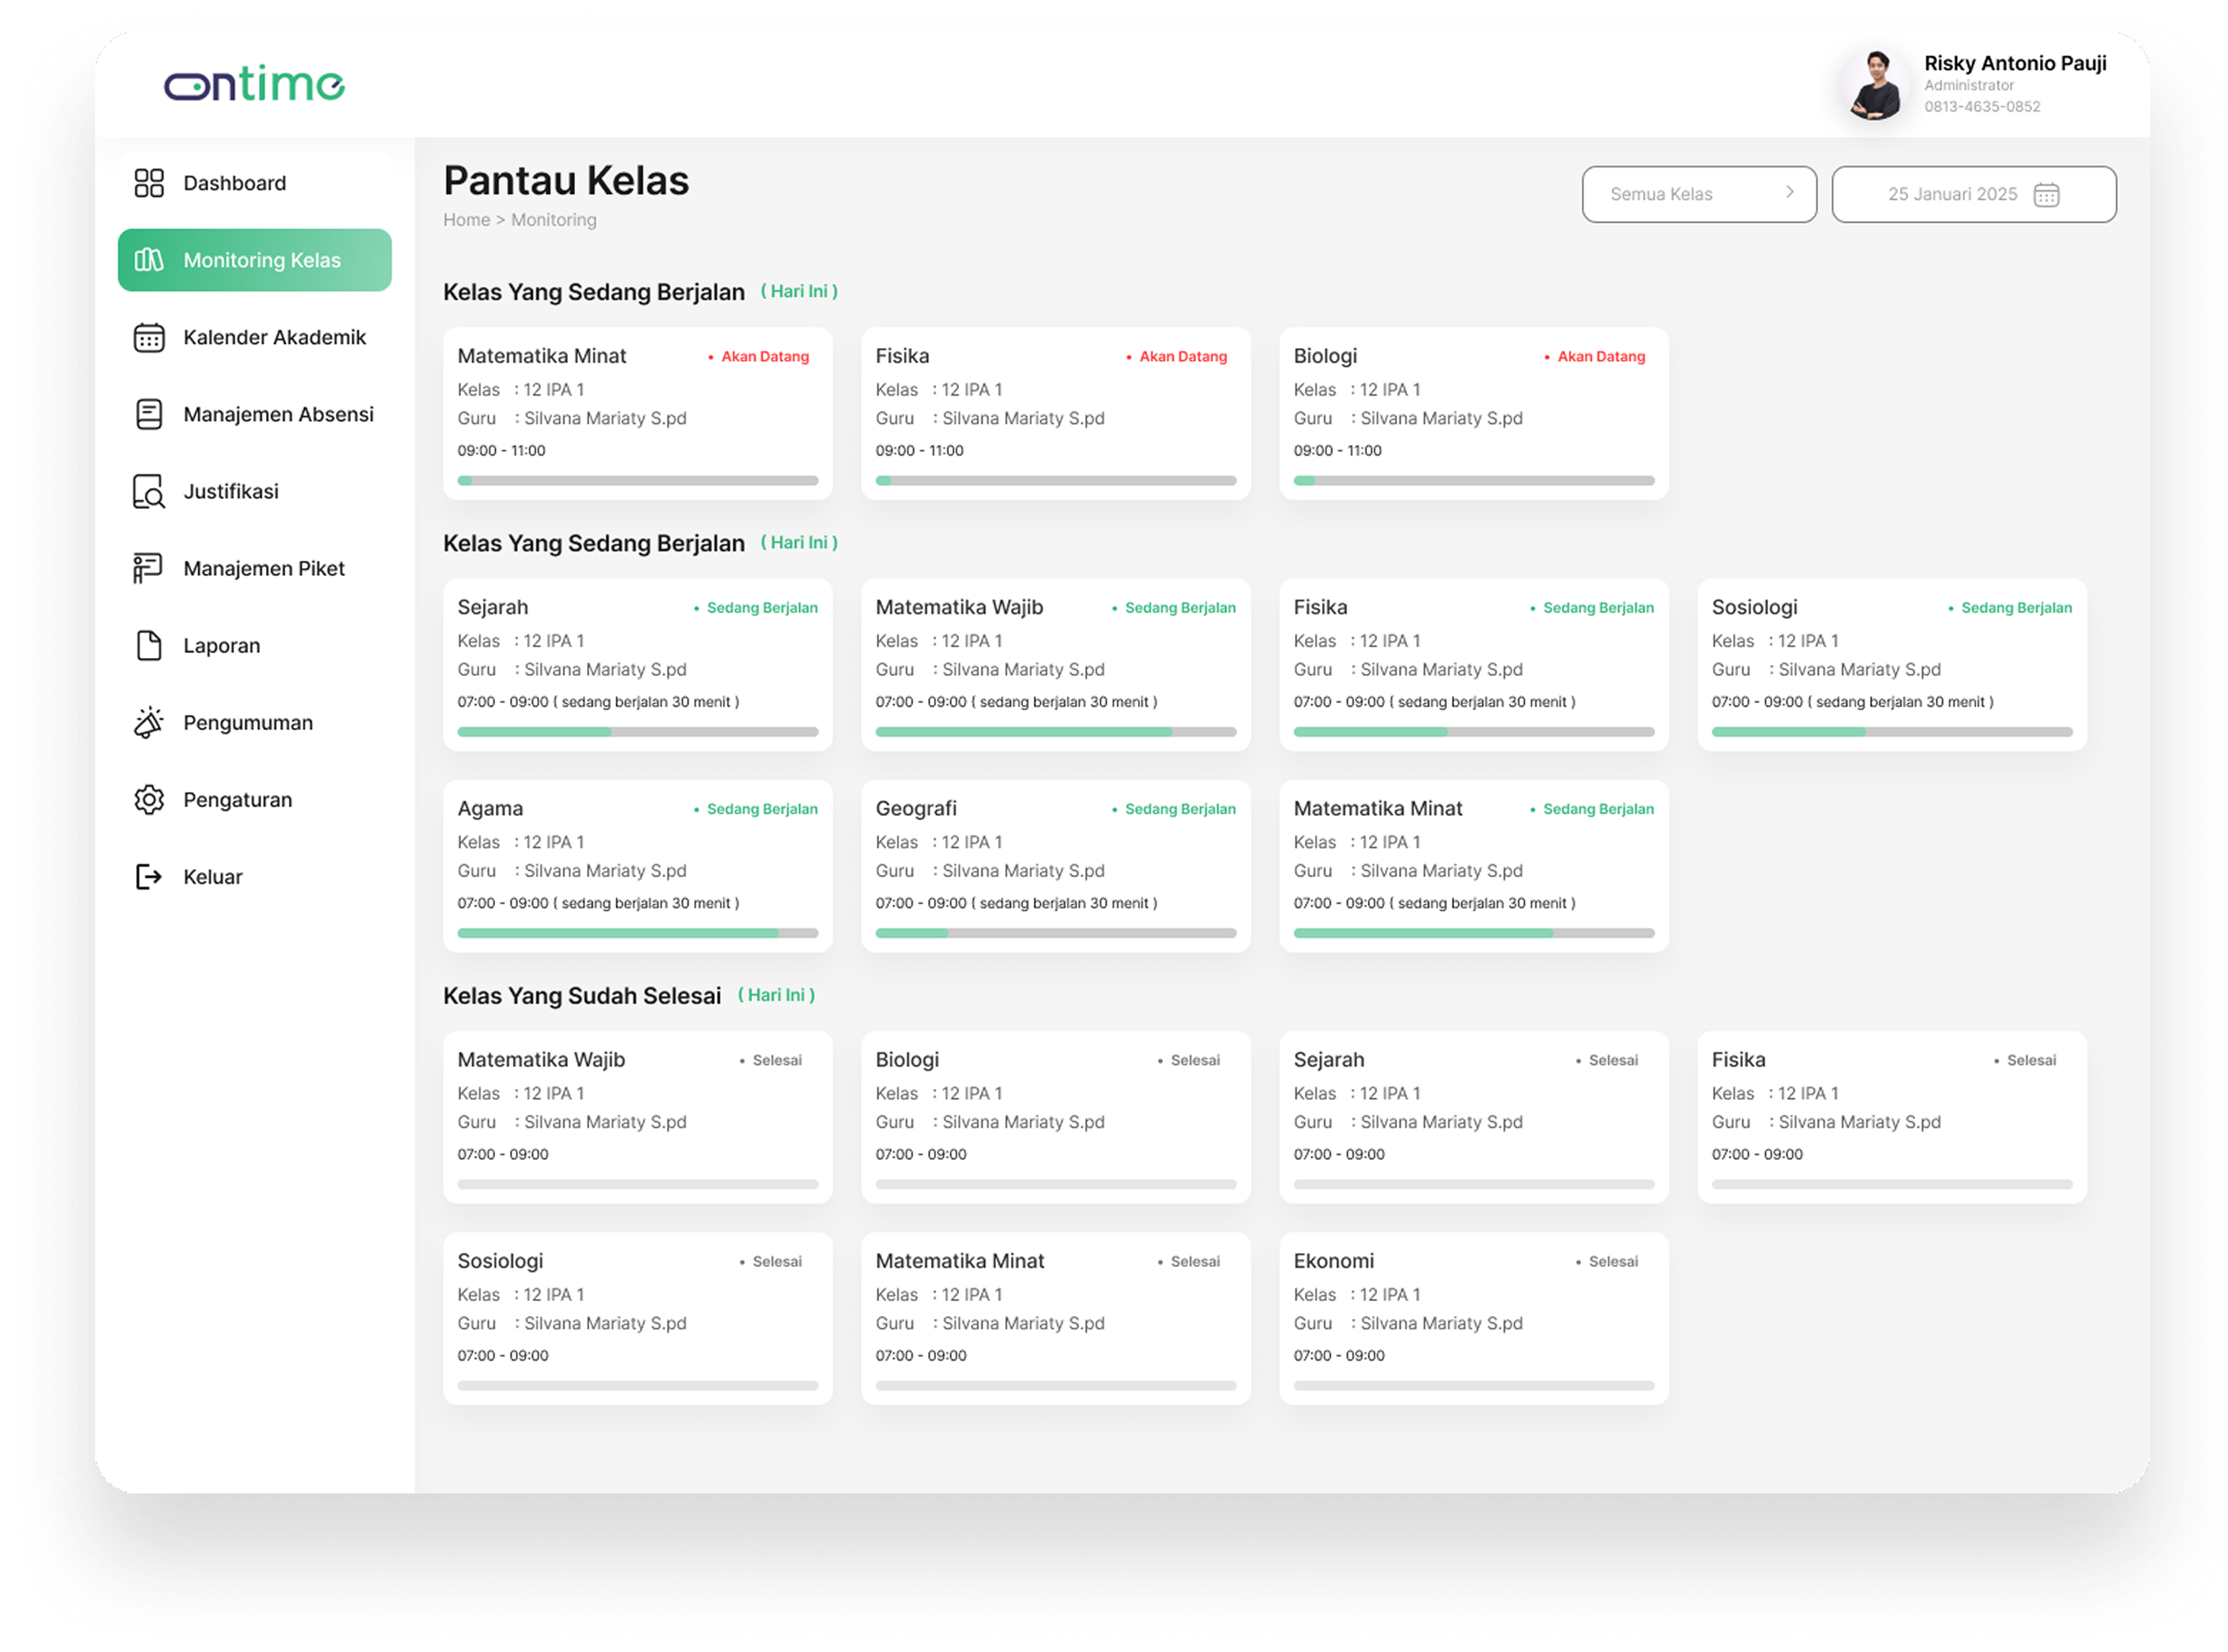Click the Kalender Akademik calendar icon
This screenshot has height=1652, width=2228.
(149, 337)
